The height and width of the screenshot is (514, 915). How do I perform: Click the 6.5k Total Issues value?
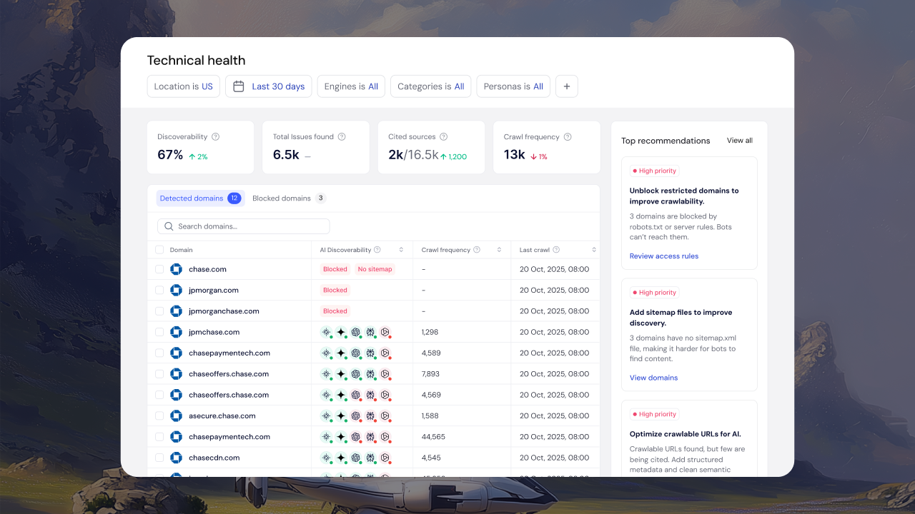(286, 155)
